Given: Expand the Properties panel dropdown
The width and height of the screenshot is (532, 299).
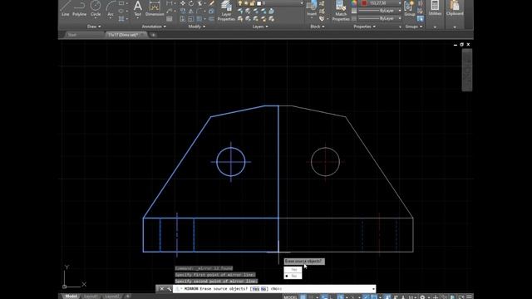Looking at the screenshot, I should 365,27.
